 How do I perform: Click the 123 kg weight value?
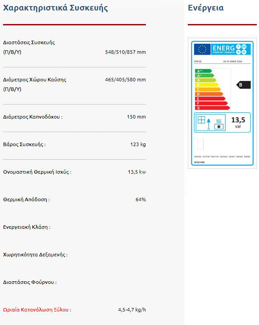tap(138, 144)
